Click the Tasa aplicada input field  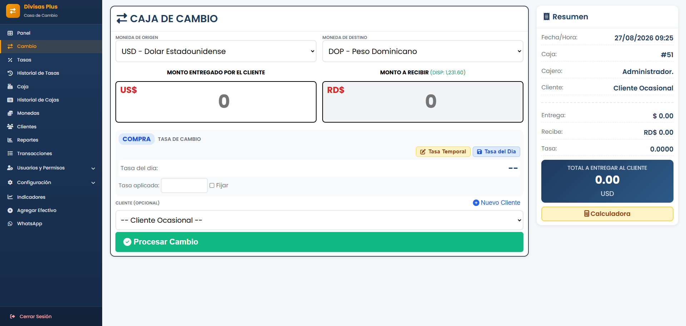click(184, 186)
